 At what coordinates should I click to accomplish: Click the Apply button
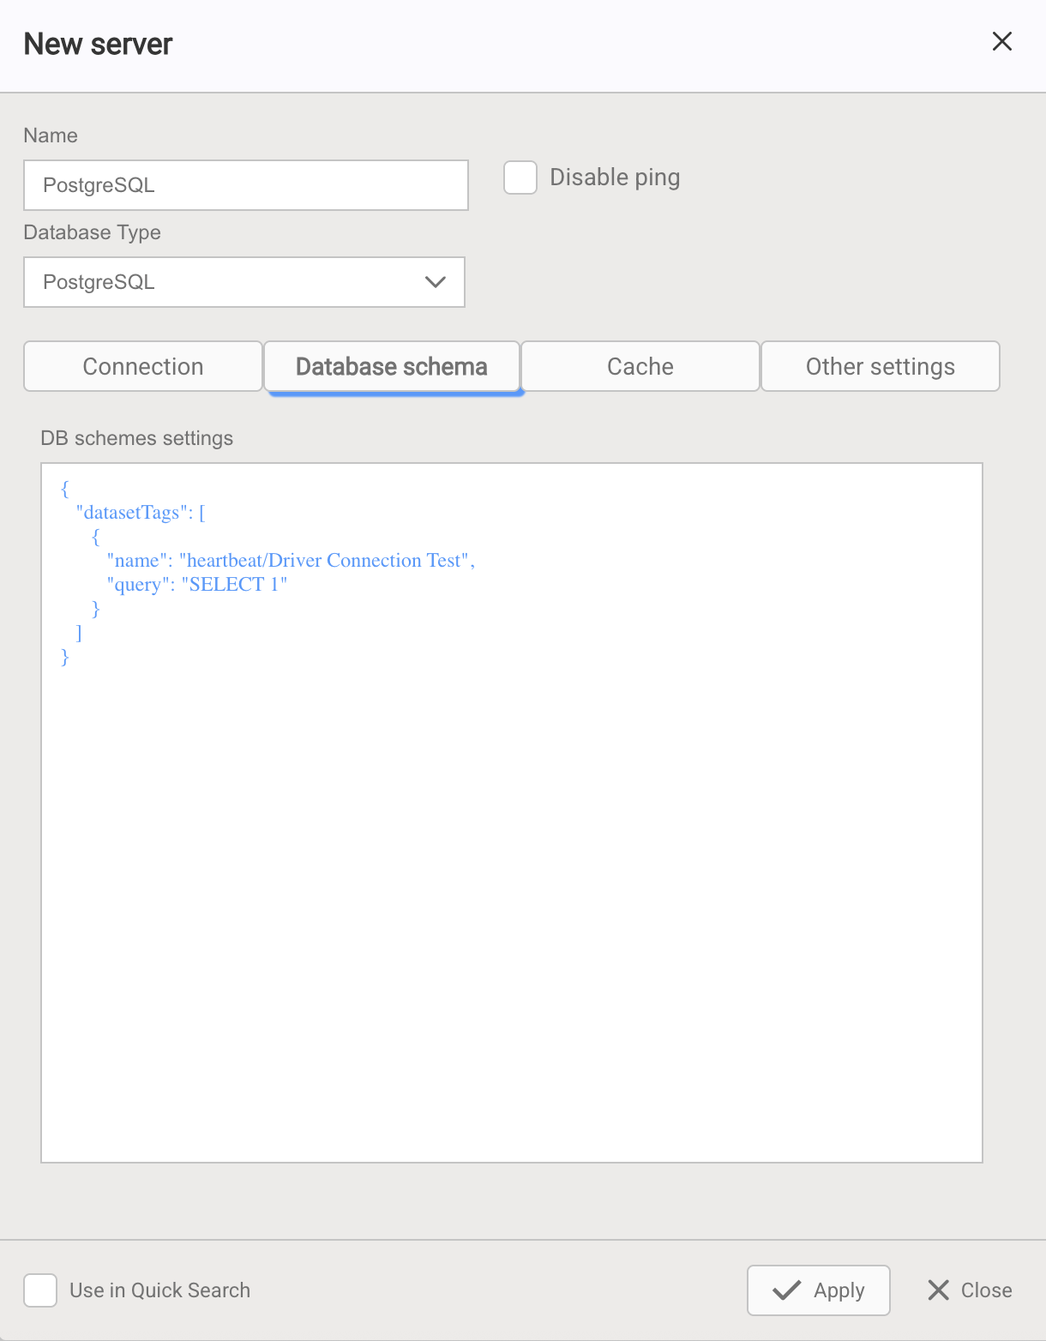(819, 1290)
